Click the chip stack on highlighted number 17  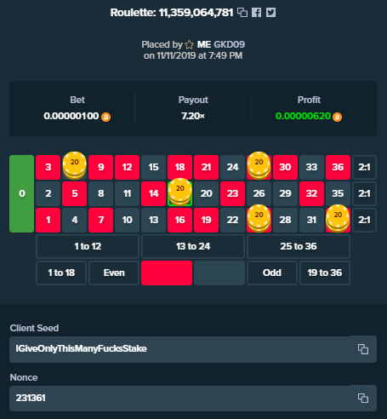180,192
